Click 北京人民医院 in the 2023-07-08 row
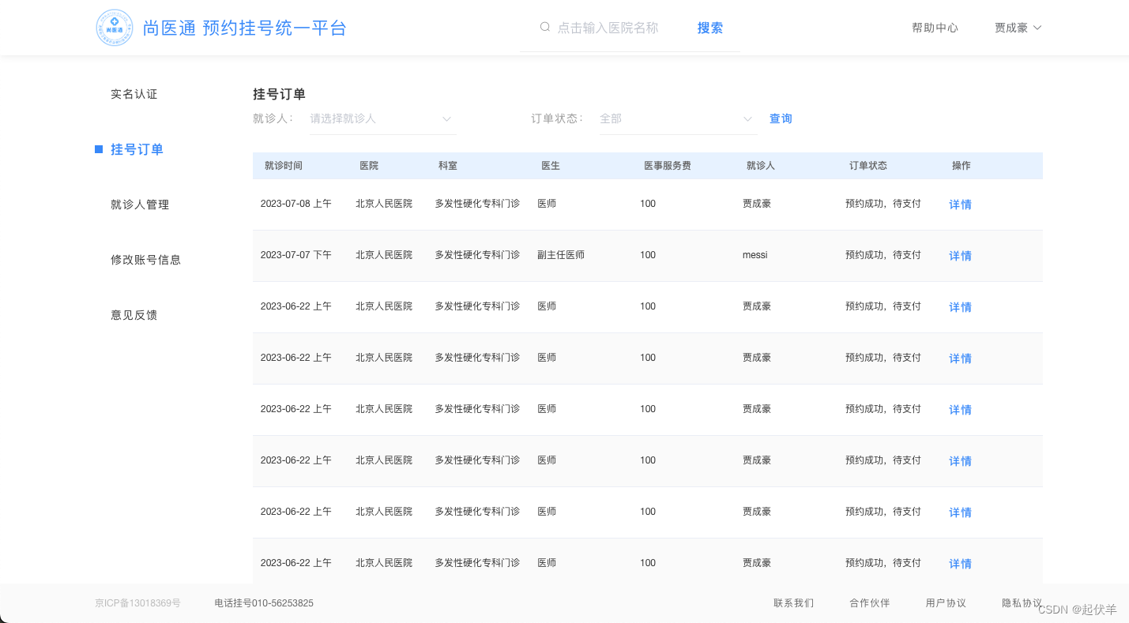 (384, 204)
